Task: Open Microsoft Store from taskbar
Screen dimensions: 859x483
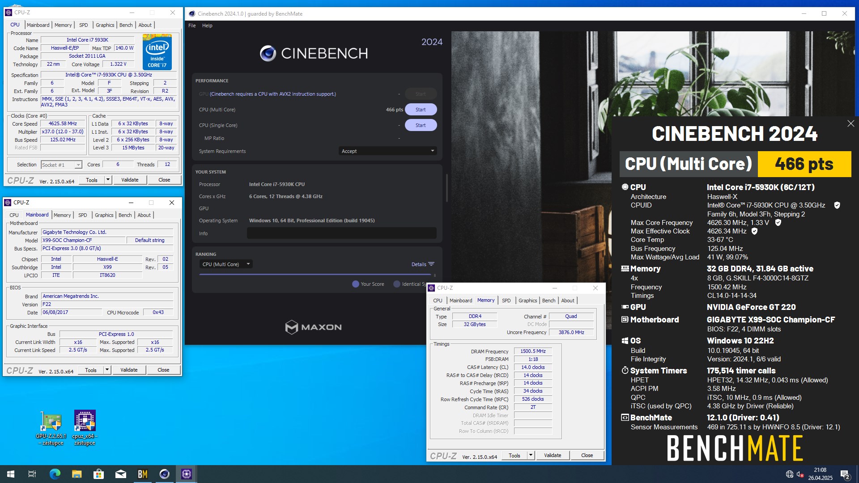Action: [x=98, y=474]
